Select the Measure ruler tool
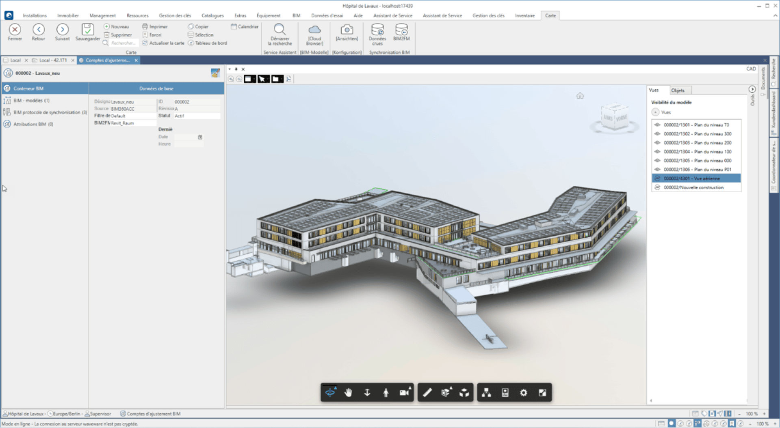The image size is (780, 428). 427,393
